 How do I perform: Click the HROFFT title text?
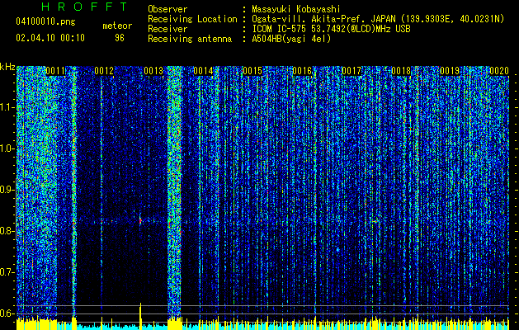click(x=84, y=7)
